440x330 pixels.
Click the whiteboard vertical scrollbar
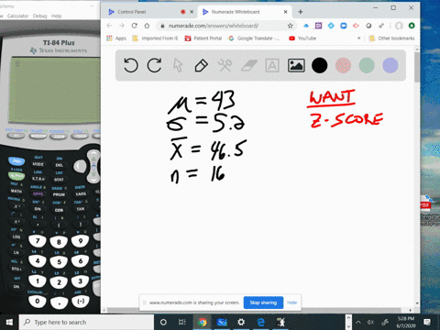pyautogui.click(x=417, y=67)
